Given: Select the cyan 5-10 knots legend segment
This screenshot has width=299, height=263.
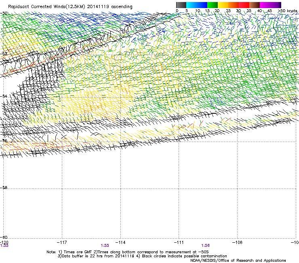Looking at the screenshot, I should [x=192, y=5].
